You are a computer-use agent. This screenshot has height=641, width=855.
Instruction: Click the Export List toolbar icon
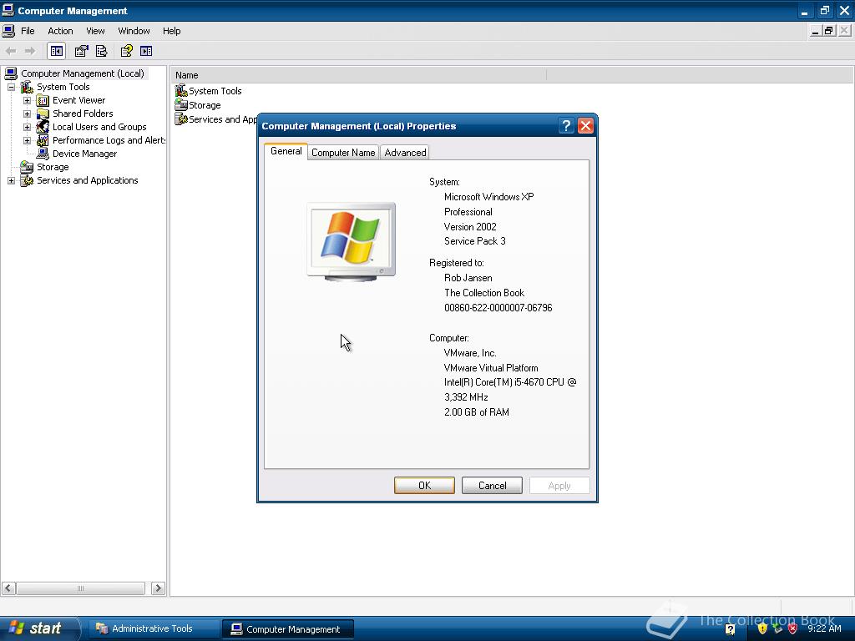click(x=101, y=51)
